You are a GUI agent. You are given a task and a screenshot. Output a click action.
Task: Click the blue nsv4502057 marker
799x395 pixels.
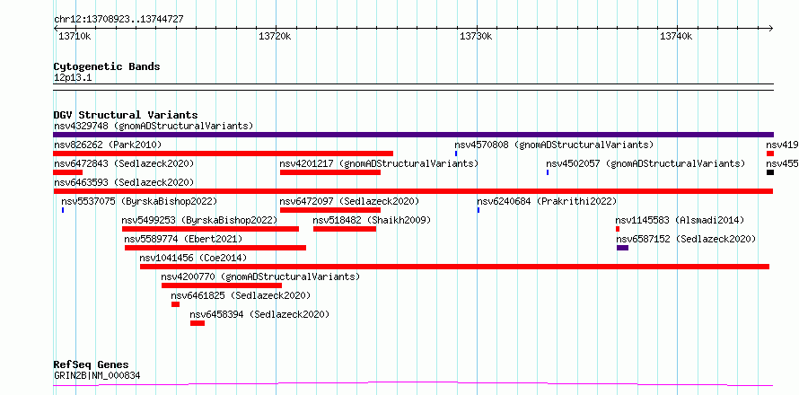[x=548, y=172]
